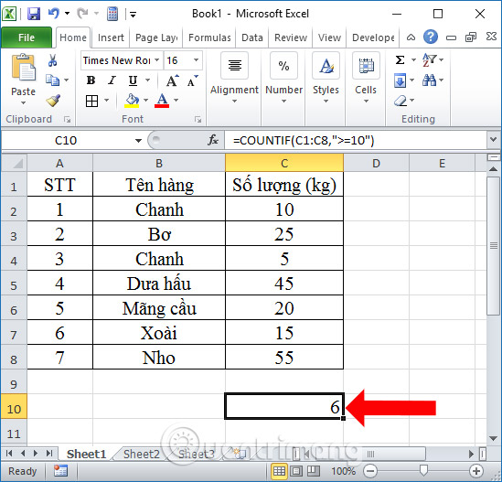Click the Paste clipboard icon
502x482 pixels.
click(24, 68)
